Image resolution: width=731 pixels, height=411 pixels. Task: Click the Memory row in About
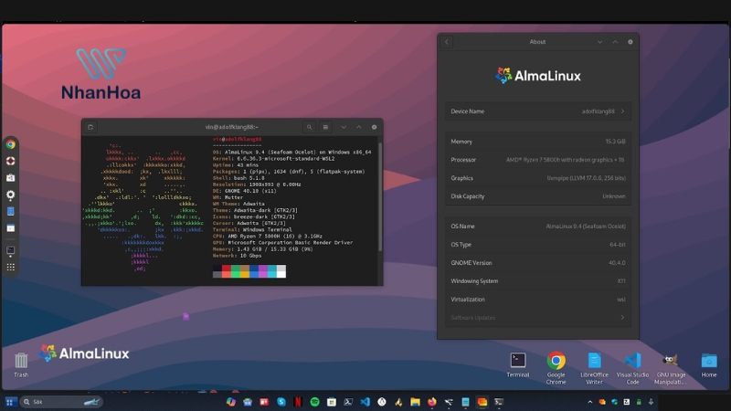(x=538, y=142)
